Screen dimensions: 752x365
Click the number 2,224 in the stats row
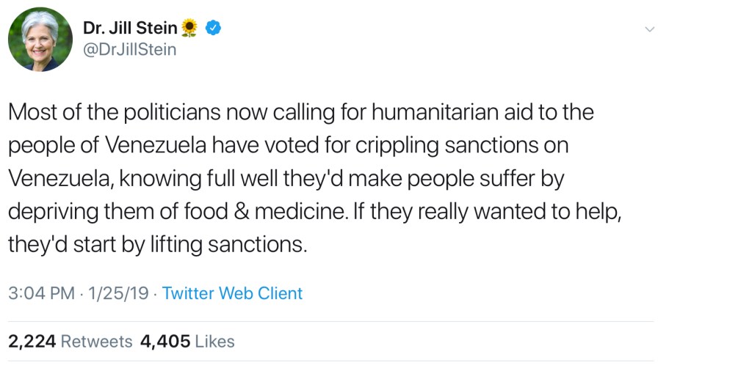pyautogui.click(x=32, y=341)
